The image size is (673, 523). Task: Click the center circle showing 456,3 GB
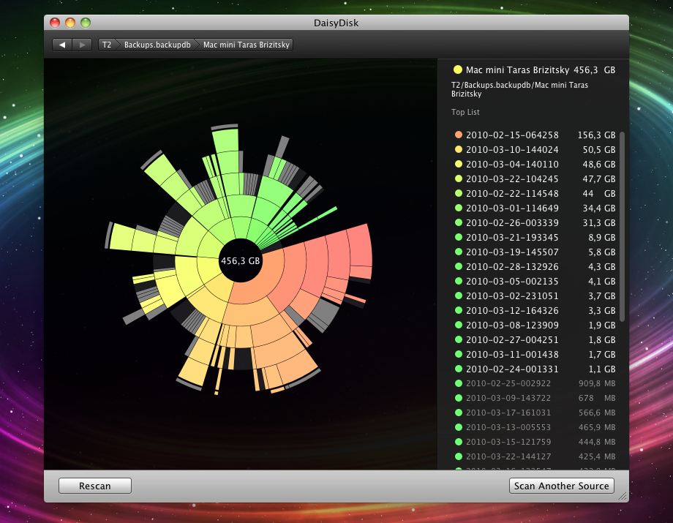pyautogui.click(x=241, y=260)
